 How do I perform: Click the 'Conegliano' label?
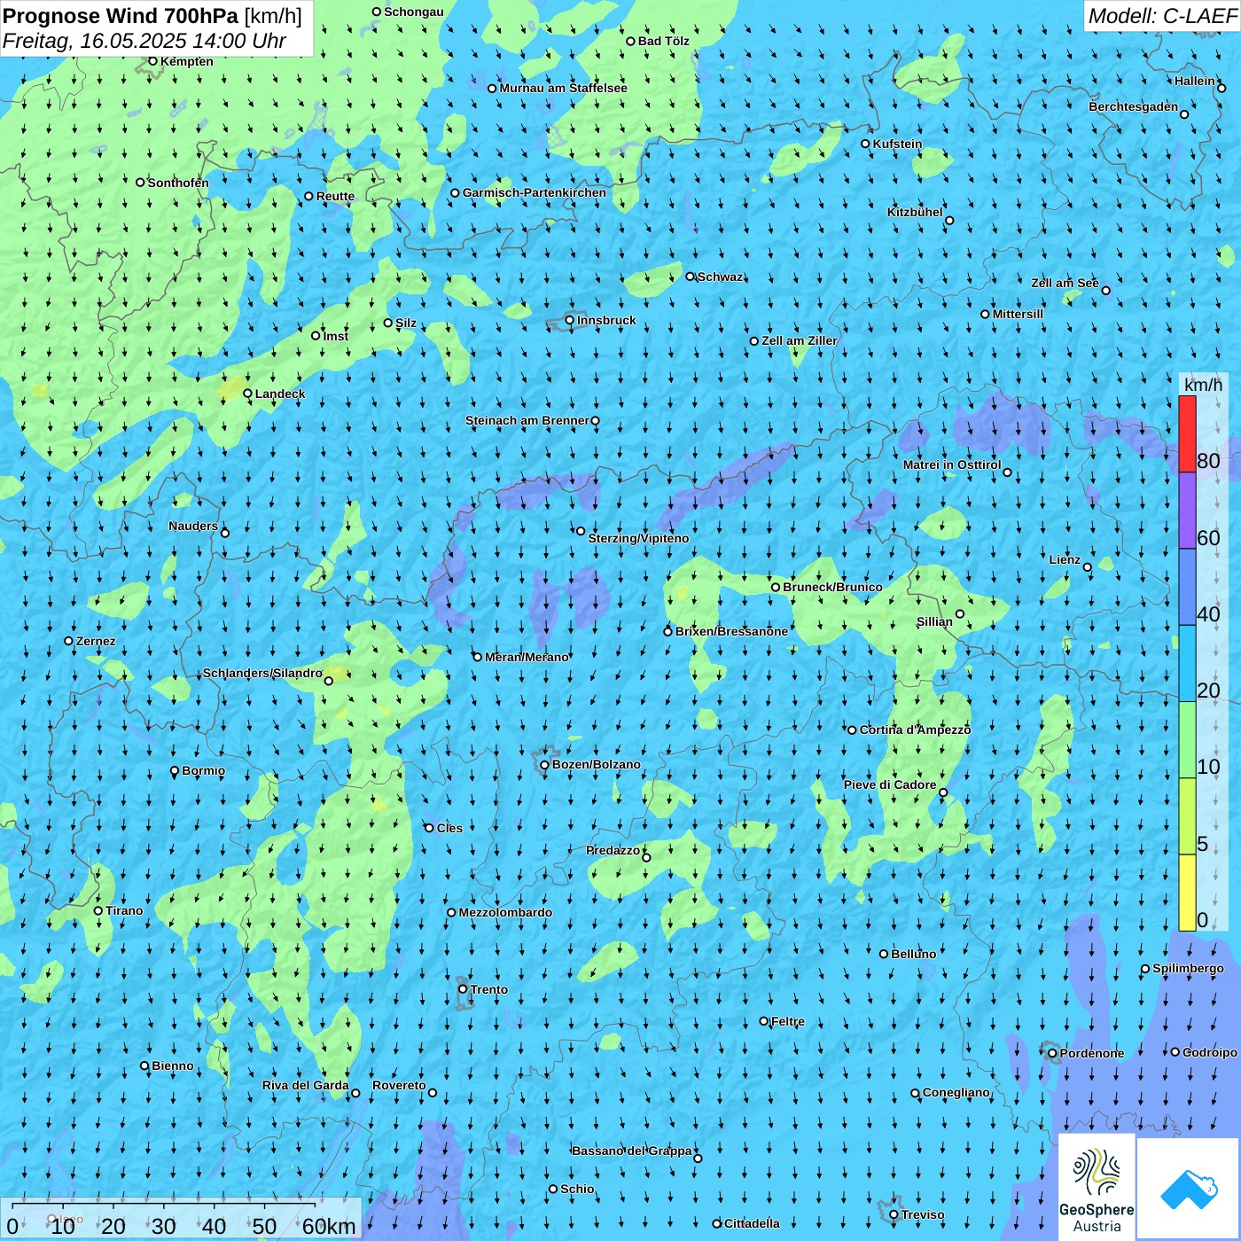[x=956, y=1092]
